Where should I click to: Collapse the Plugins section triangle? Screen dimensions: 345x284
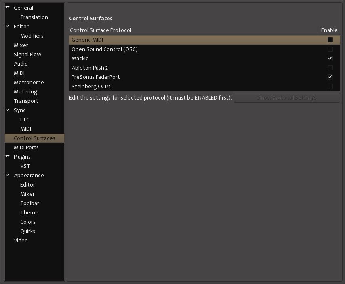click(8, 157)
